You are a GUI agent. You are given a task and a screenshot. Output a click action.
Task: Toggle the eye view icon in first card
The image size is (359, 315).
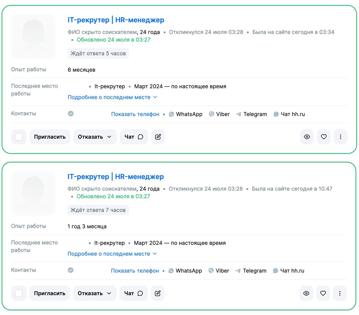pos(307,137)
